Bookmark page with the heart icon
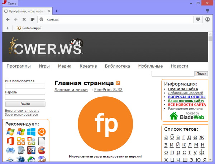Screen dimensions: 215x164 [198, 19]
